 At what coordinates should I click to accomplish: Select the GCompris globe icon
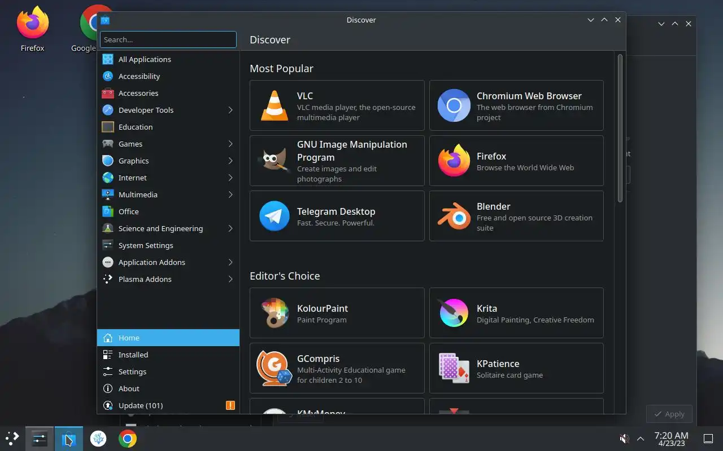coord(274,368)
